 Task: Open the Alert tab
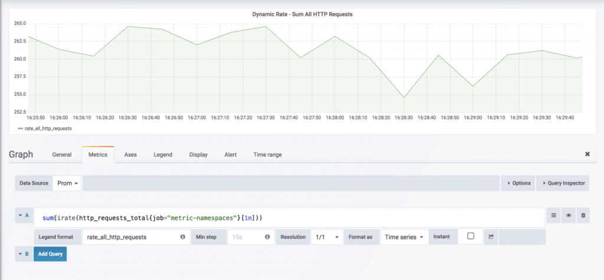tap(231, 154)
